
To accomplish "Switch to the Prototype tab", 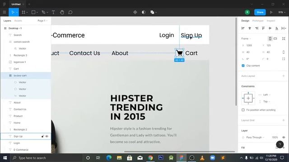I will 258,21.
